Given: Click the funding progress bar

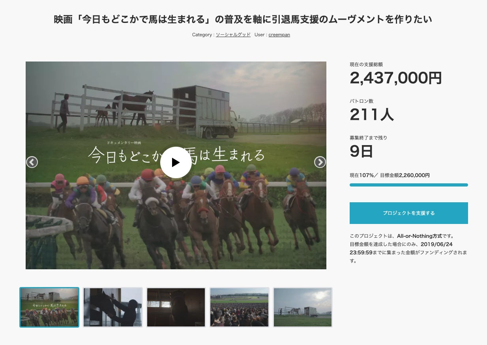Looking at the screenshot, I should click(x=409, y=185).
